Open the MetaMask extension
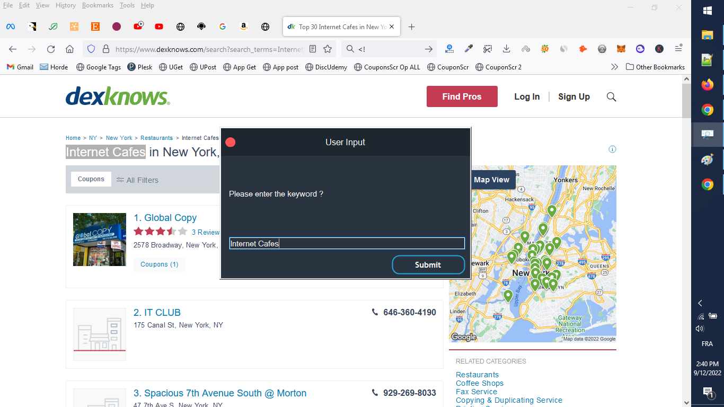The width and height of the screenshot is (724, 407). 621,49
